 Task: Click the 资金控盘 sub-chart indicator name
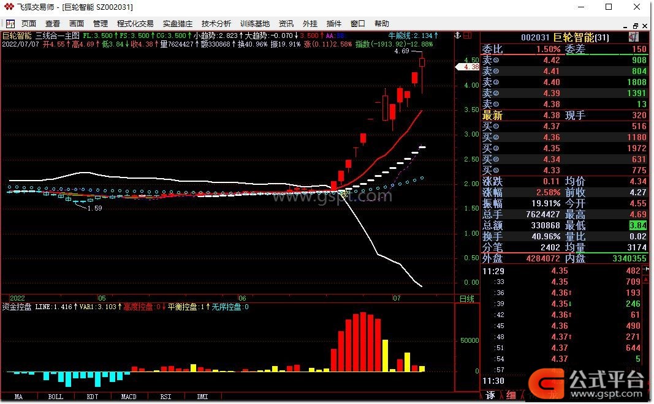(x=17, y=307)
